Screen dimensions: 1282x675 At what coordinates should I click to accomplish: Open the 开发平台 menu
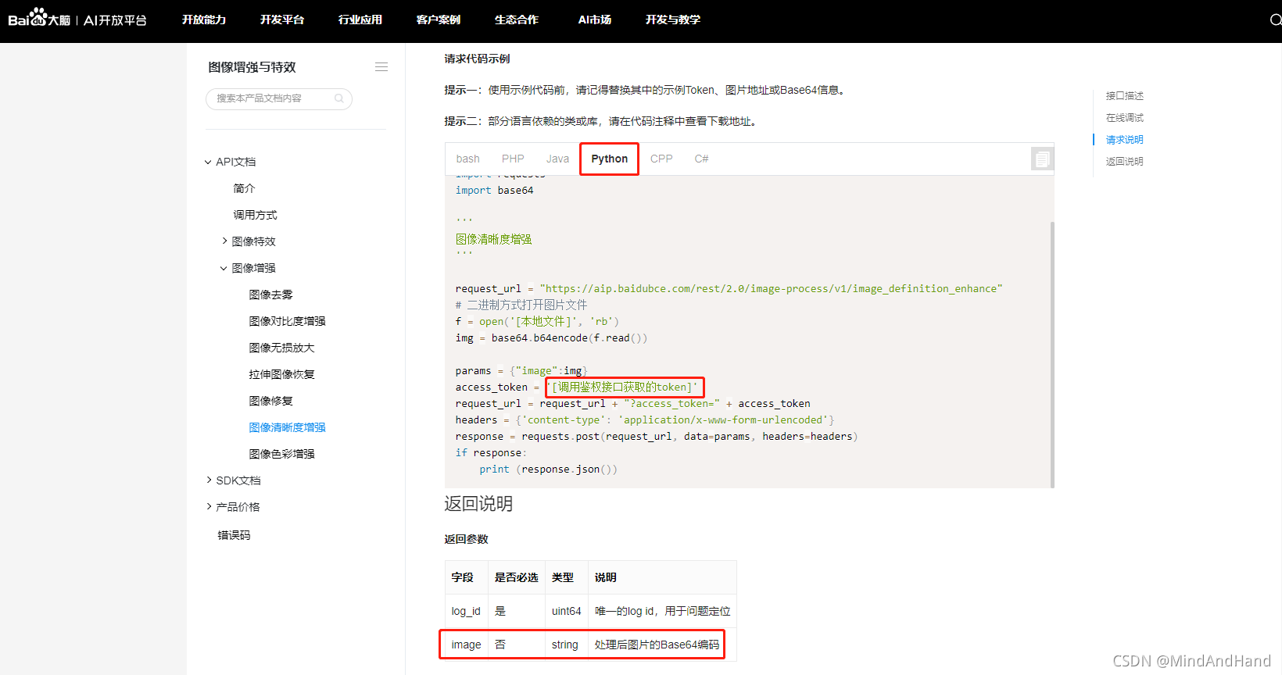[282, 20]
